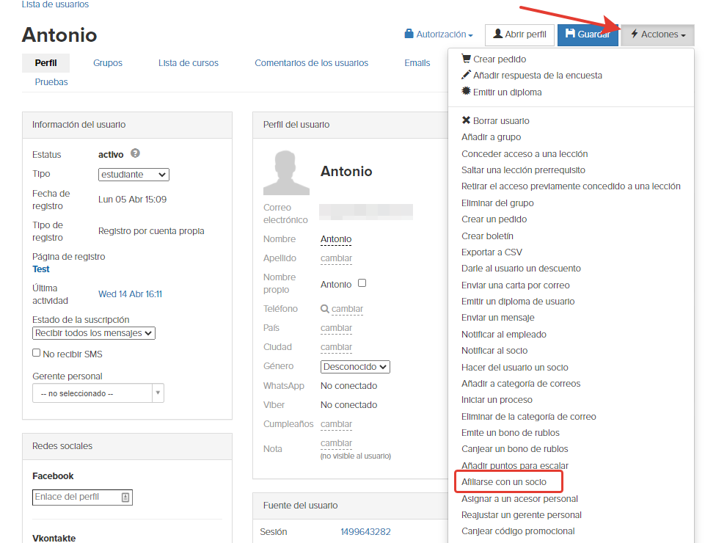
Task: Choose Añadir a grupo from actions menu
Action: pos(491,136)
